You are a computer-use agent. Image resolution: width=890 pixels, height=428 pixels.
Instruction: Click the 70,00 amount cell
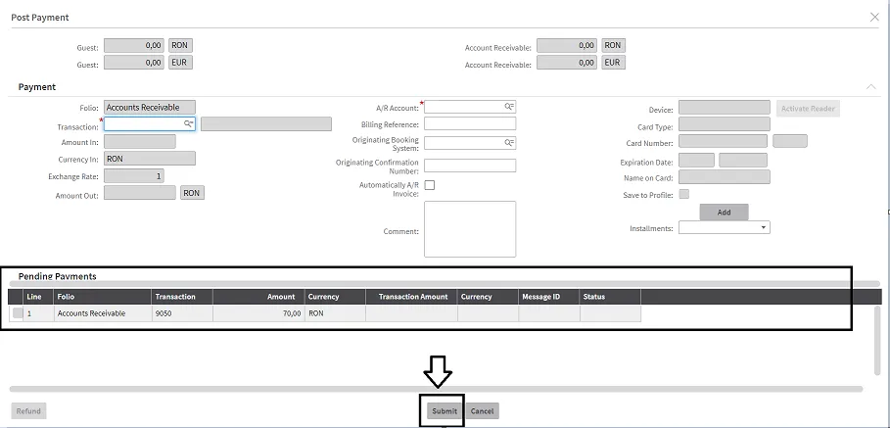point(258,313)
